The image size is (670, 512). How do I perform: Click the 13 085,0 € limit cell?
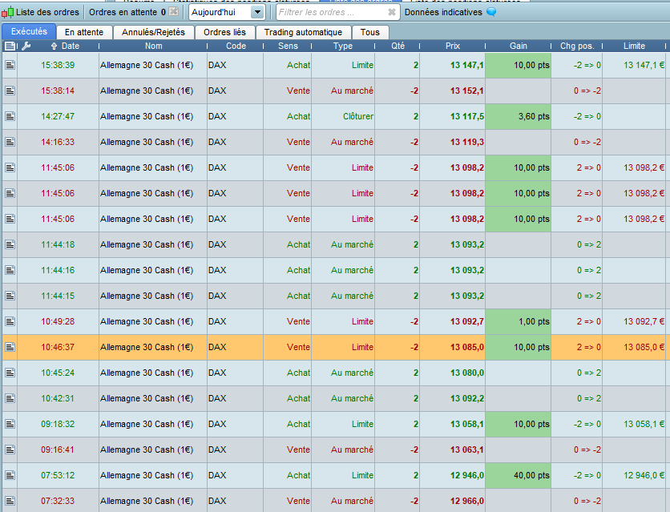634,347
